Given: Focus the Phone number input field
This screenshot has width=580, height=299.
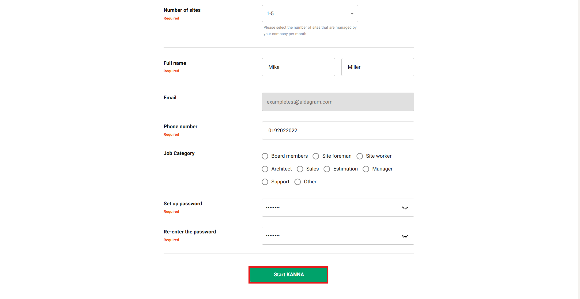Looking at the screenshot, I should click(x=338, y=131).
